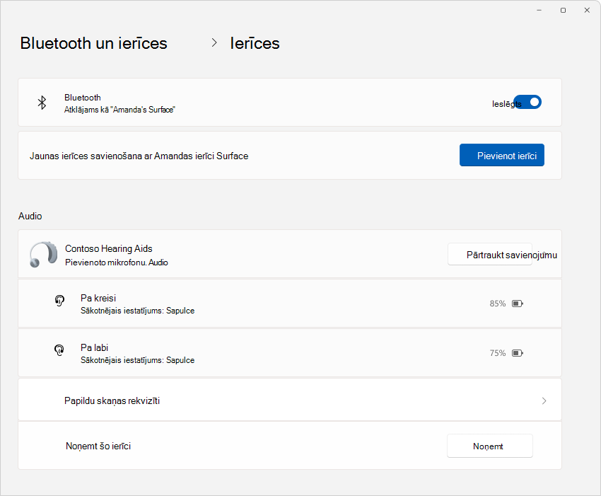Click the Contoso Hearing Aids device icon
601x496 pixels.
coord(43,254)
